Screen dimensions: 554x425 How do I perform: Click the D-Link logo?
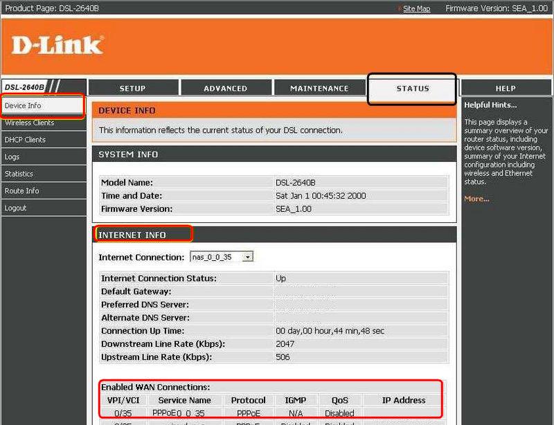click(57, 45)
